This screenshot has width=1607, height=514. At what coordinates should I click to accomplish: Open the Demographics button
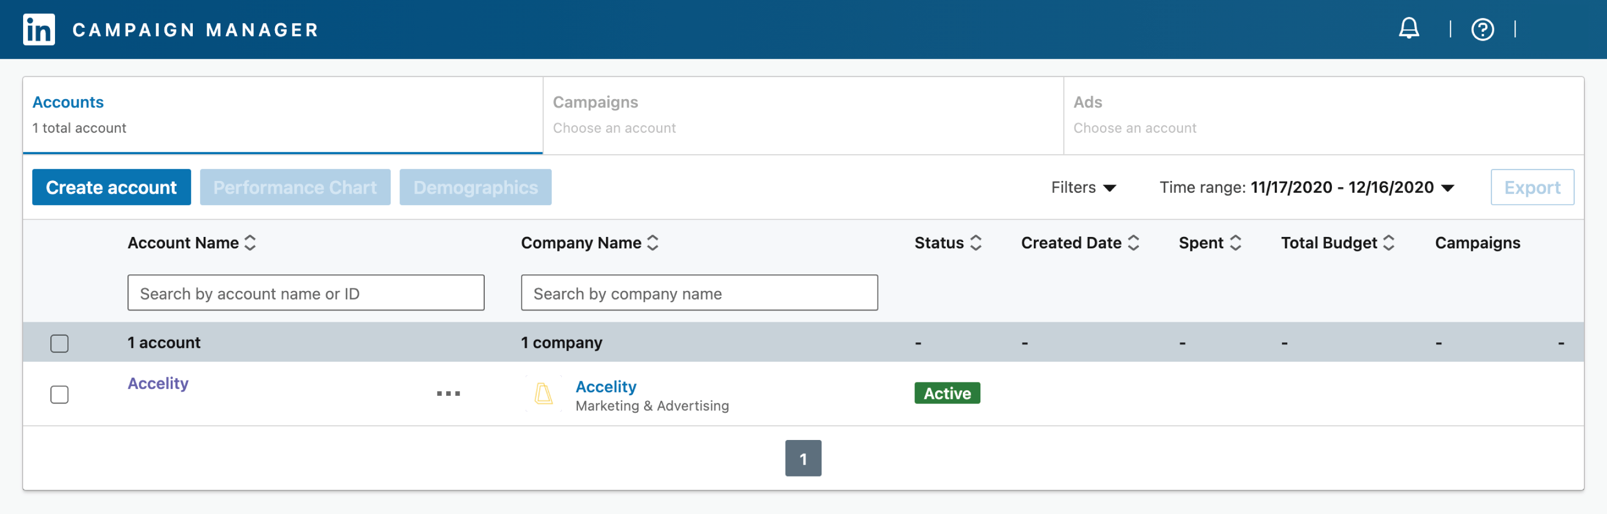(x=476, y=187)
